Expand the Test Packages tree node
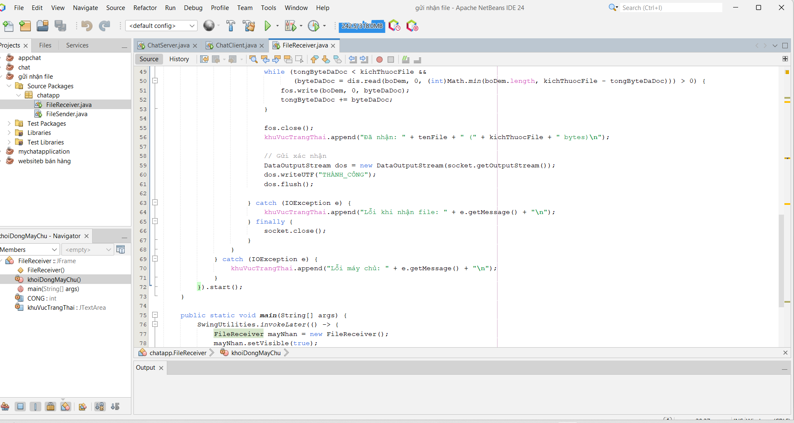The height and width of the screenshot is (423, 794). (x=9, y=124)
